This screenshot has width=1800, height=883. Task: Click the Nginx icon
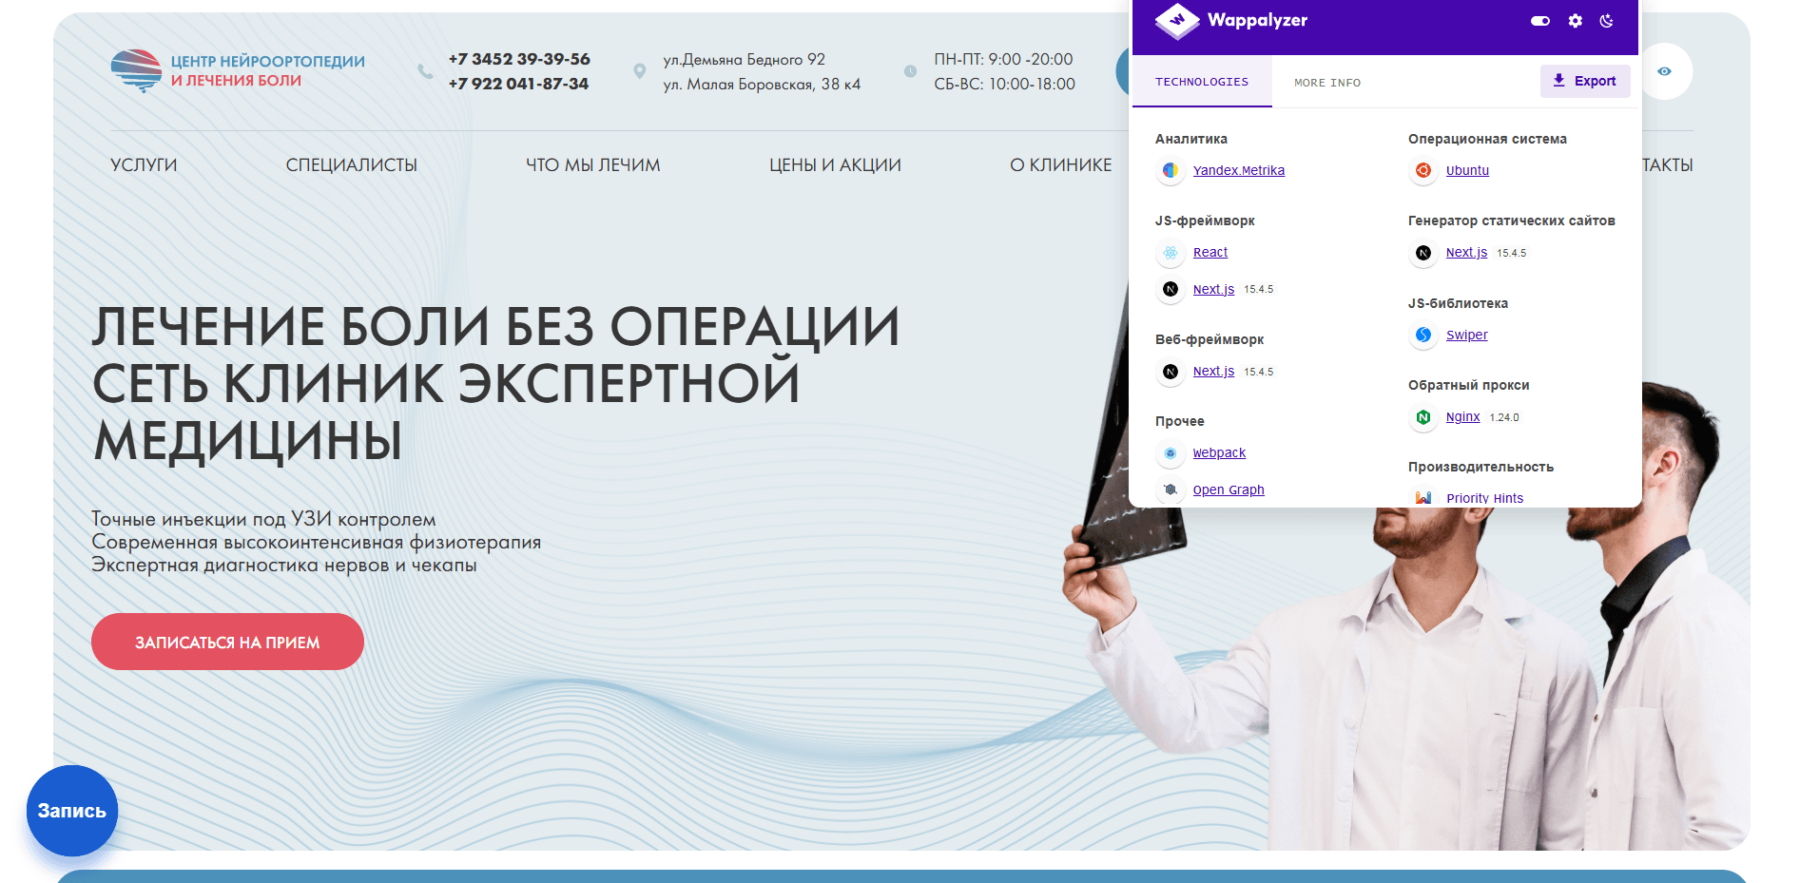[x=1423, y=417]
